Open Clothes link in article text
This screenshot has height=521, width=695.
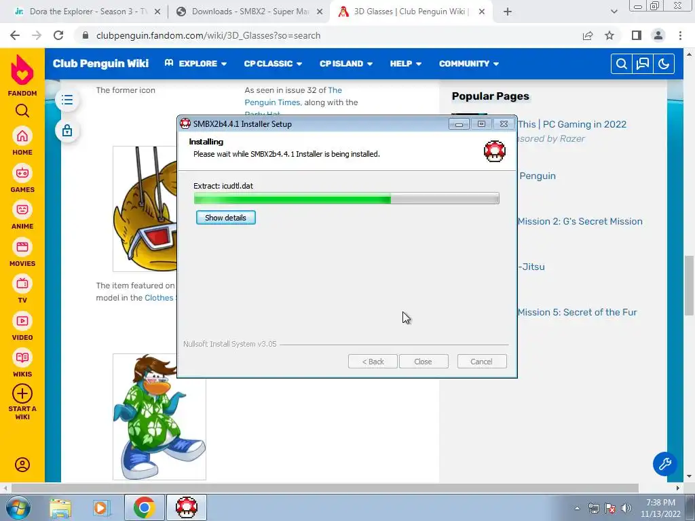159,298
